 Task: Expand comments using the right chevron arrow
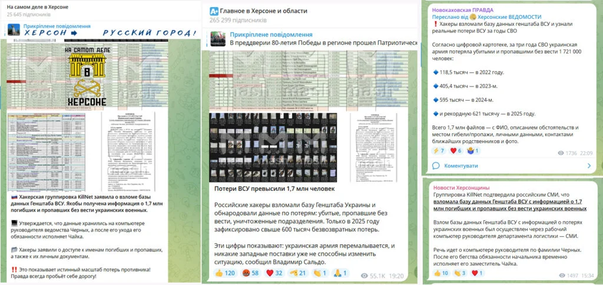pos(590,165)
